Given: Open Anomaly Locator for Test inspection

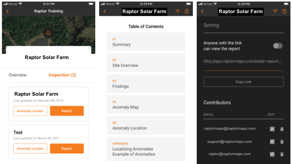Looking at the screenshot, I should [30, 149].
